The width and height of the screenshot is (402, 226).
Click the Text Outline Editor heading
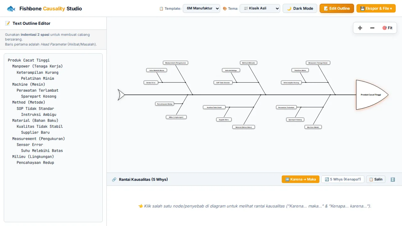tap(31, 23)
